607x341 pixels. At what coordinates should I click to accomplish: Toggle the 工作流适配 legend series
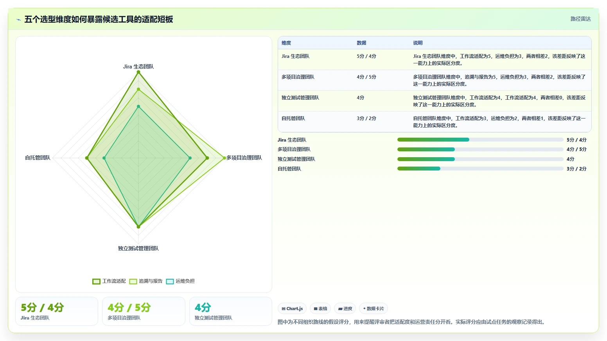pyautogui.click(x=109, y=281)
